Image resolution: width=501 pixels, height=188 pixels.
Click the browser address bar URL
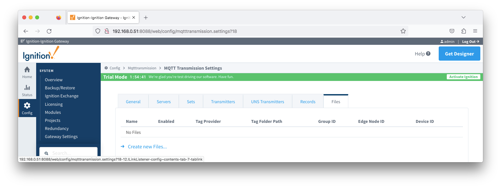tap(175, 31)
